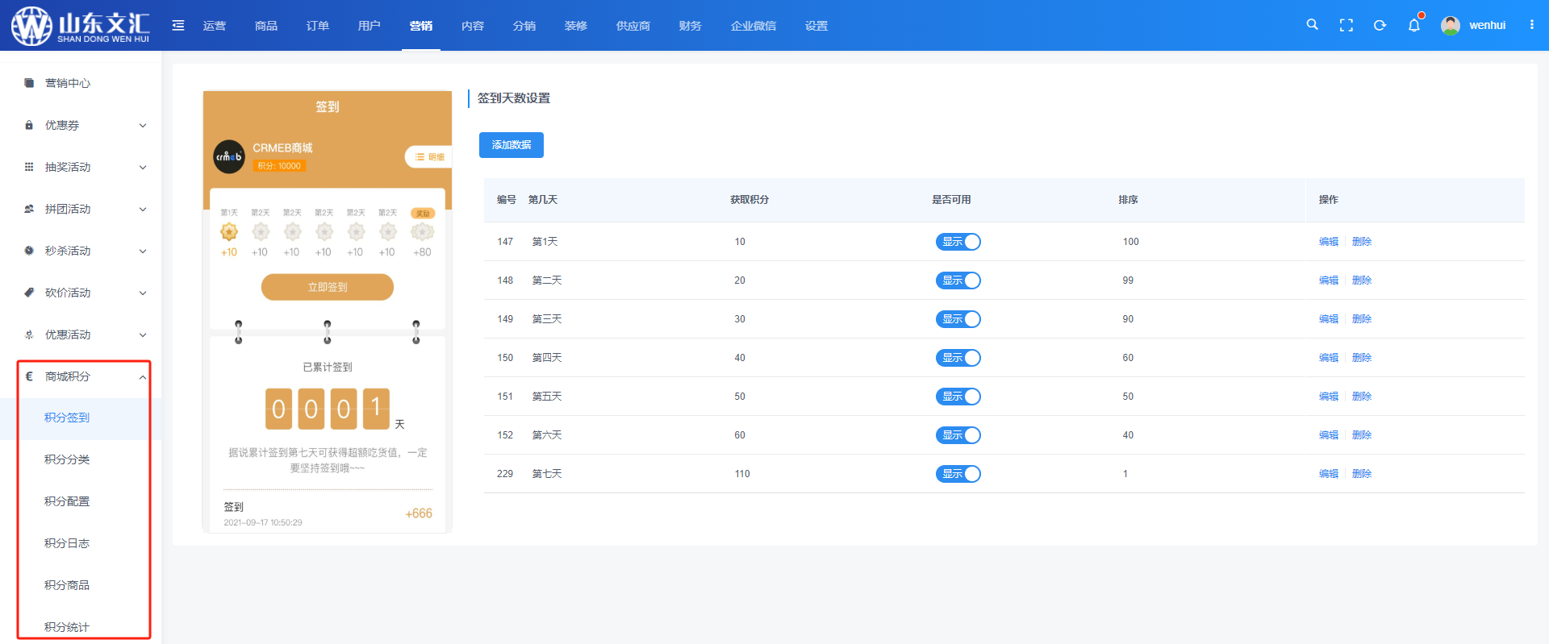Click the 添加数据 button
The image size is (1549, 644).
tap(511, 145)
